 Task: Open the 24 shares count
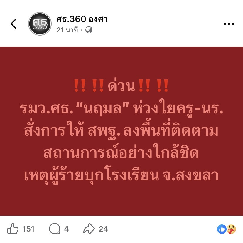pos(103,229)
